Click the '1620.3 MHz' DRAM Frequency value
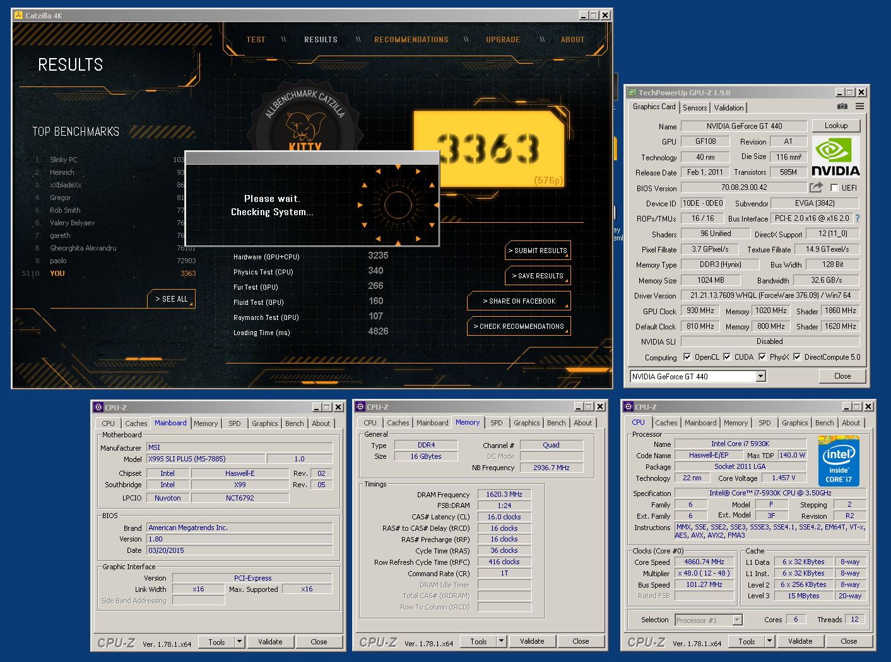This screenshot has height=662, width=891. click(504, 494)
